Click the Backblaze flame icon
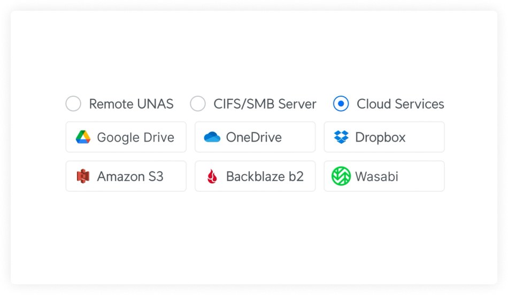This screenshot has height=295, width=508. [x=212, y=176]
